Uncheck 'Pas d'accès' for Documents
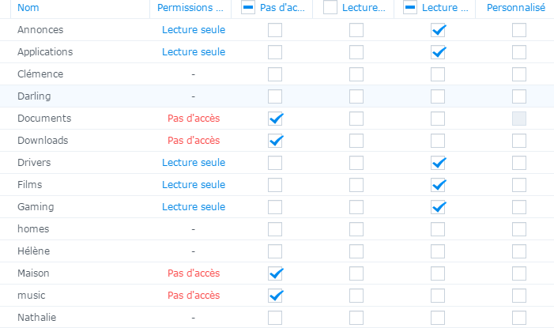 (275, 119)
